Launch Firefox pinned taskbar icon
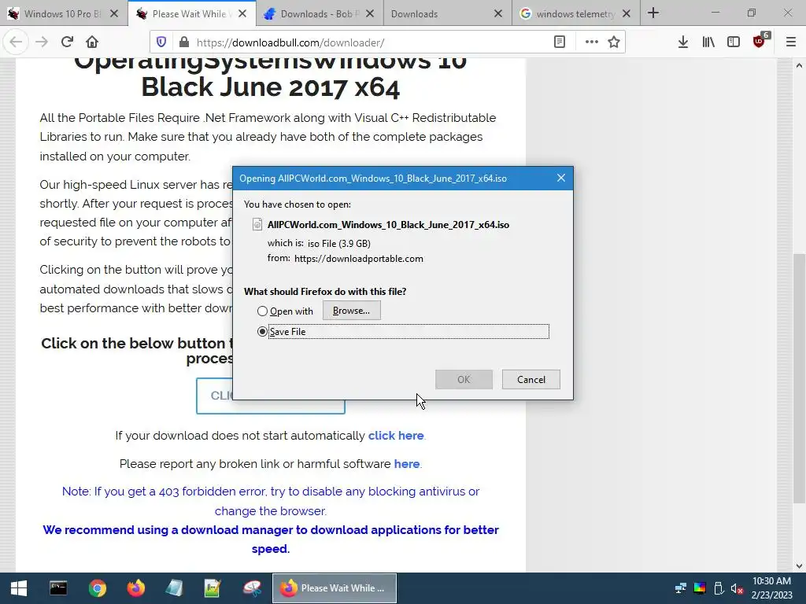The width and height of the screenshot is (806, 604). coord(135,588)
